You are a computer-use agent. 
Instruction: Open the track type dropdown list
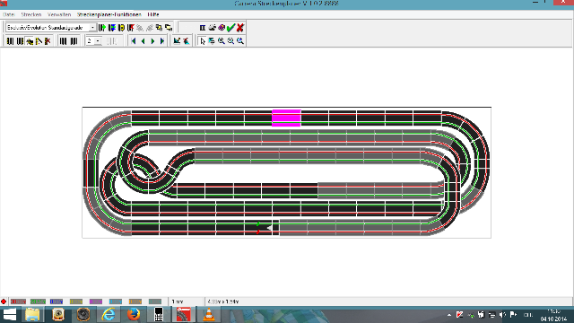click(x=92, y=28)
